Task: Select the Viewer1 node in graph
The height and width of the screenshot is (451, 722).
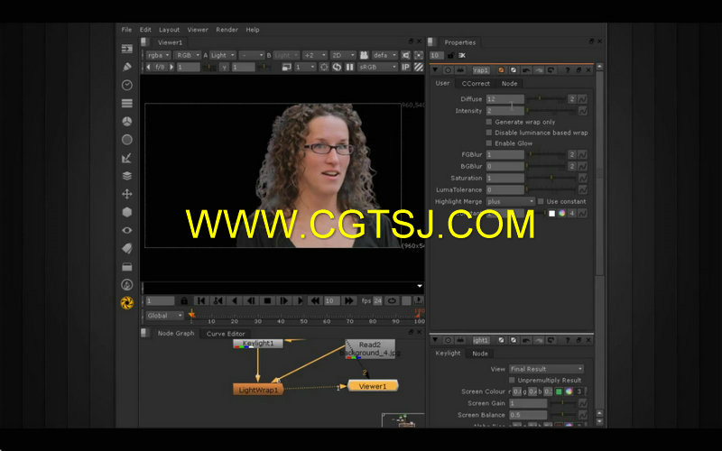Action: coord(373,386)
